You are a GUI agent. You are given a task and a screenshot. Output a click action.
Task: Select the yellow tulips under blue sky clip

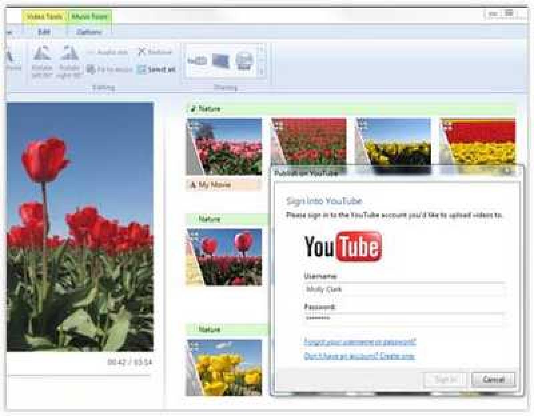[393, 142]
